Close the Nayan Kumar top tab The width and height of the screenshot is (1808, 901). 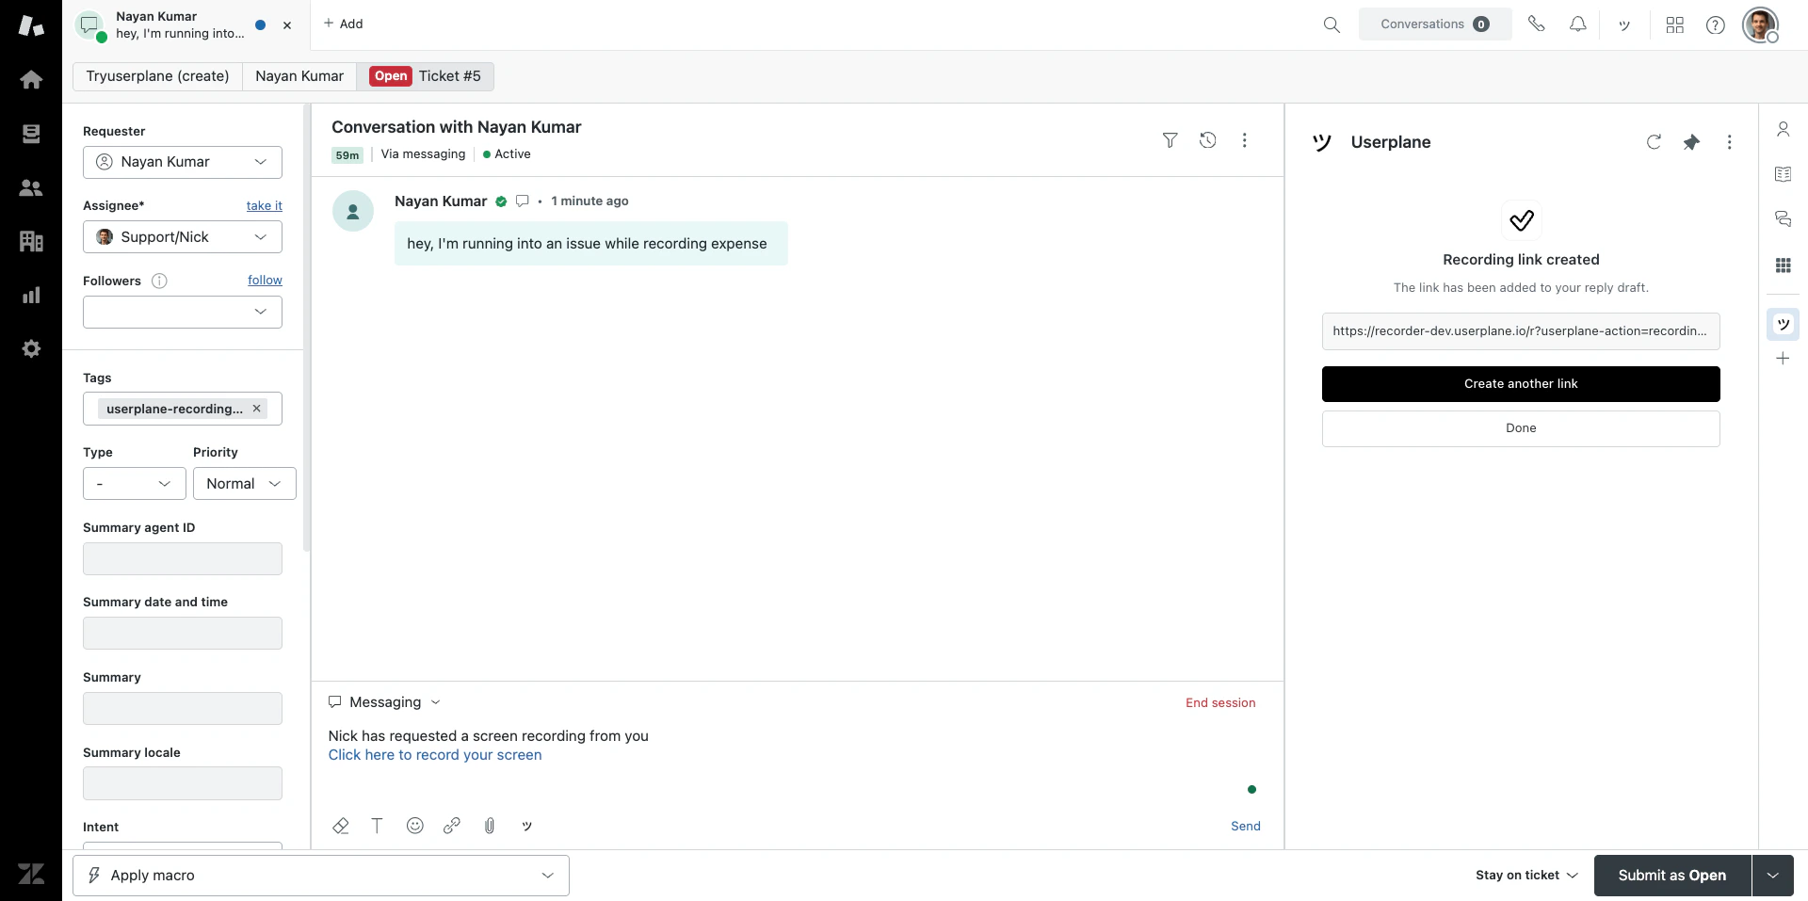pos(287,25)
